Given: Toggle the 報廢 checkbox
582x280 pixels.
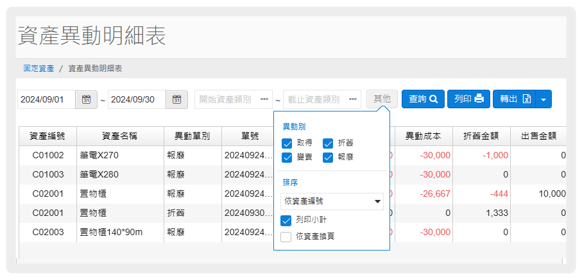Looking at the screenshot, I should (329, 157).
